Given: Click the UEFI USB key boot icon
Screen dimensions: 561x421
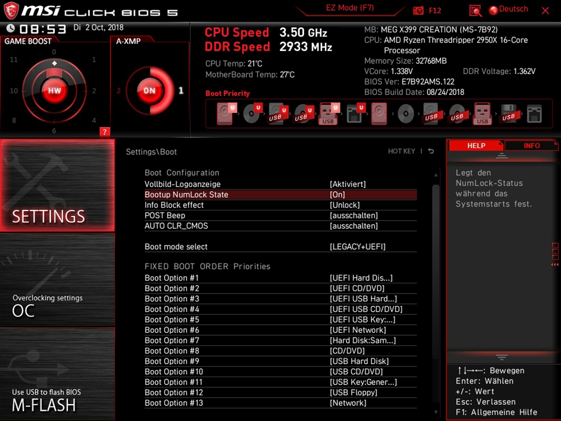Looking at the screenshot, I should point(329,114).
